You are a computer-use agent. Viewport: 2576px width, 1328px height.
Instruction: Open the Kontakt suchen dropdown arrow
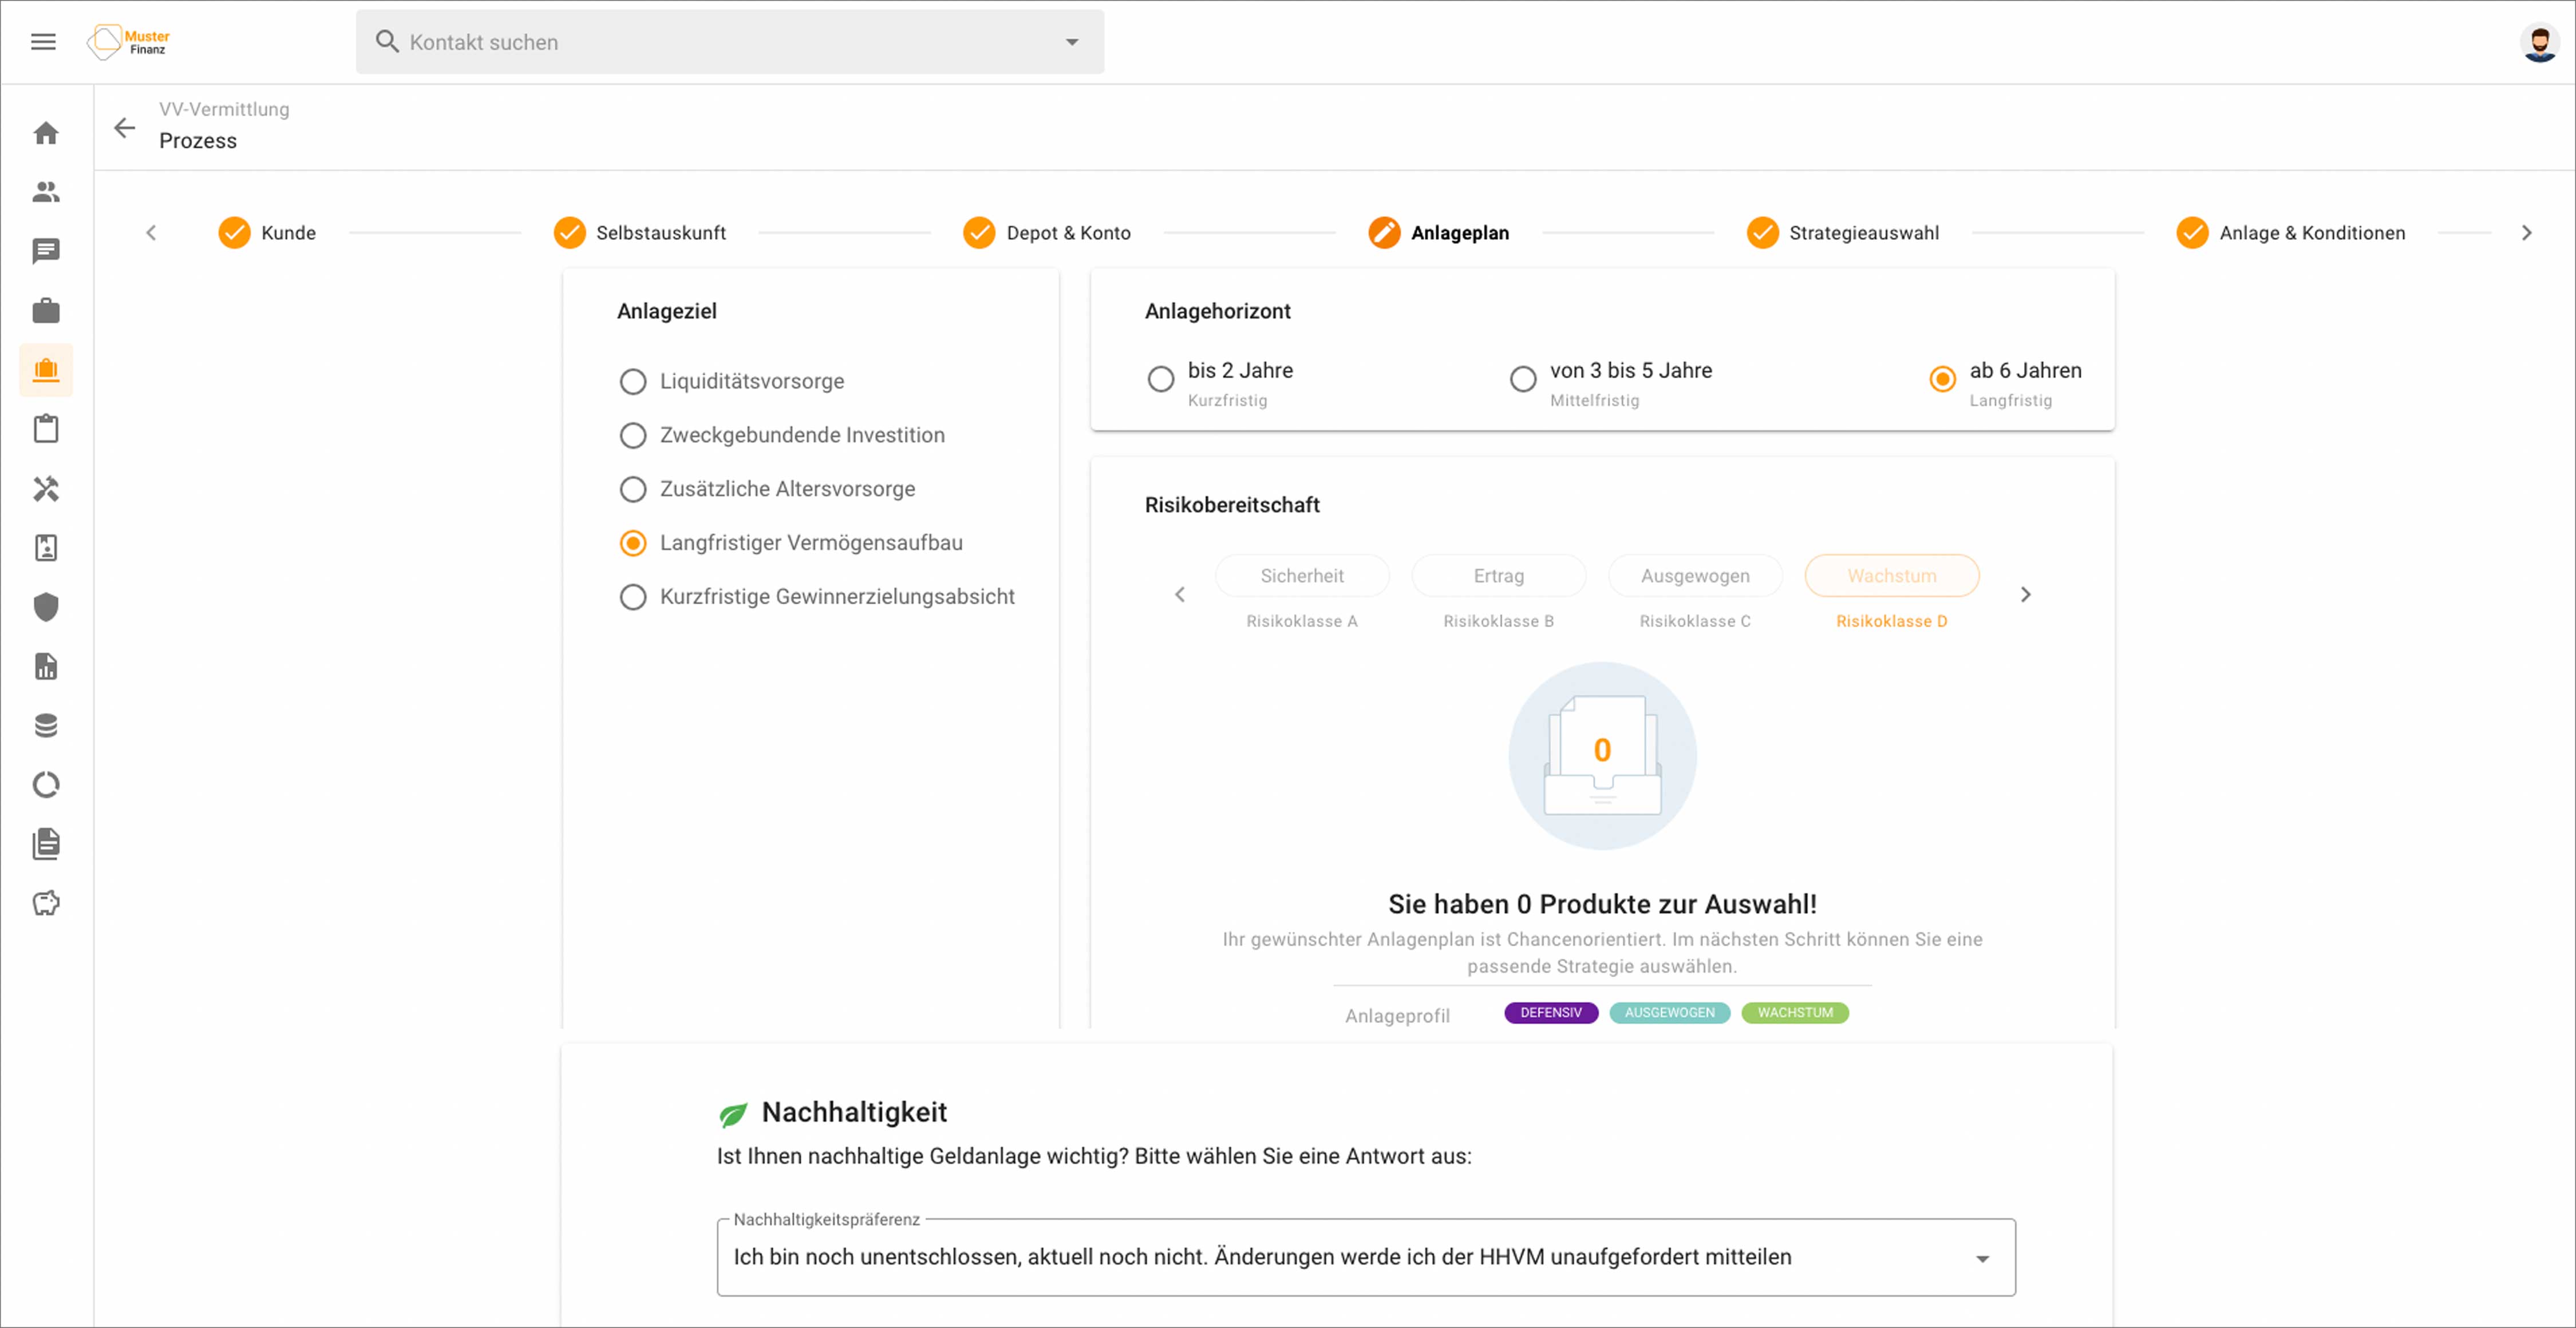(x=1072, y=42)
